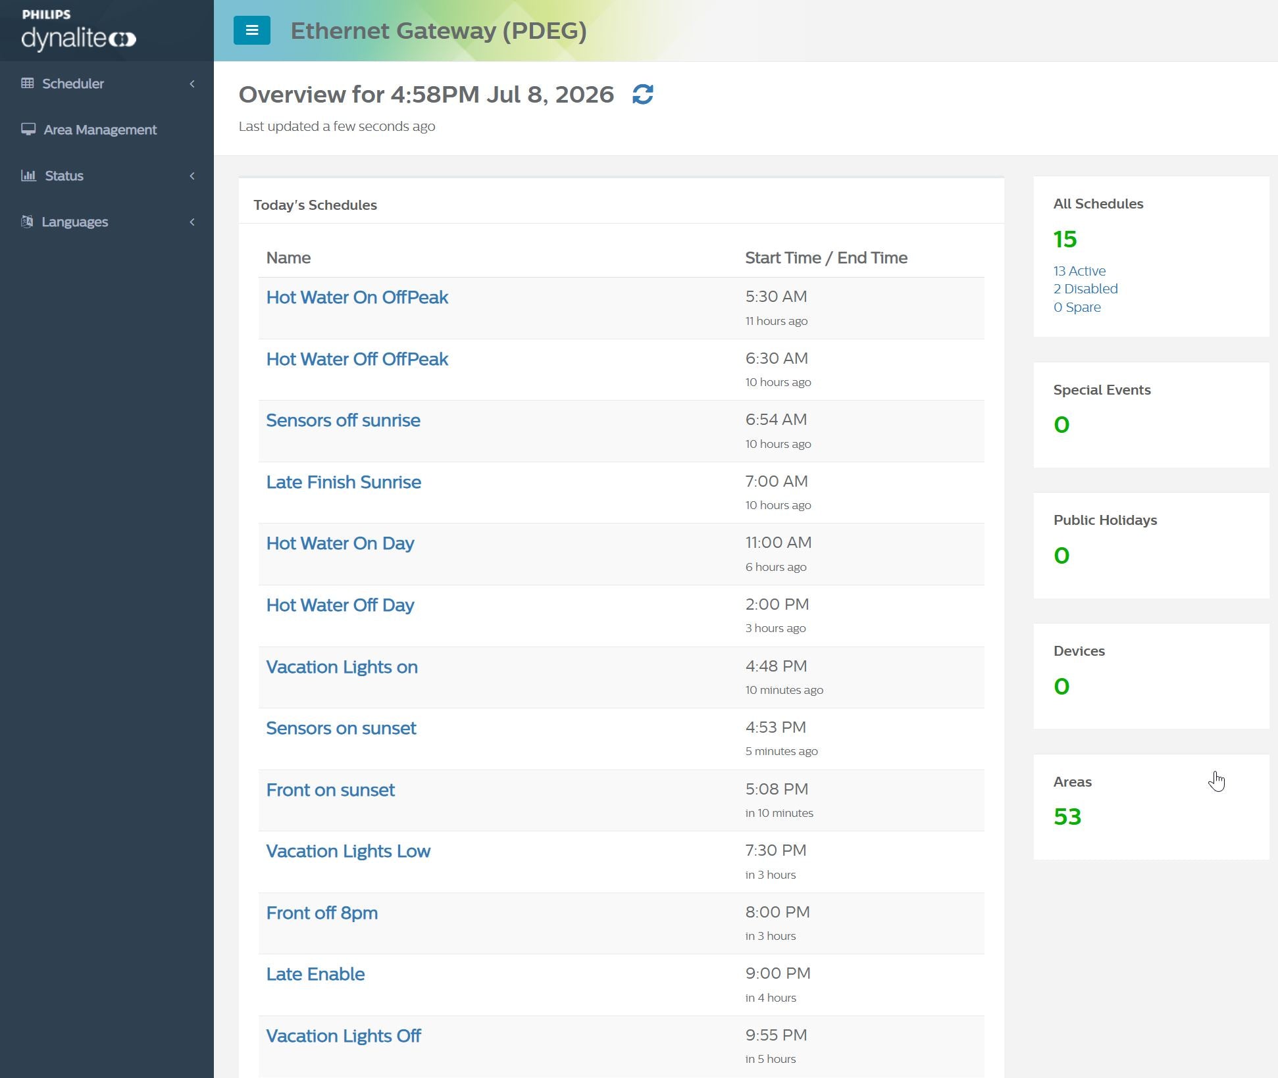The width and height of the screenshot is (1278, 1078).
Task: Open the Front on sunset schedule
Action: tap(330, 790)
